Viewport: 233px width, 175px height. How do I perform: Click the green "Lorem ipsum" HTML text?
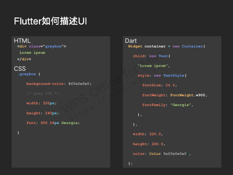(32, 53)
